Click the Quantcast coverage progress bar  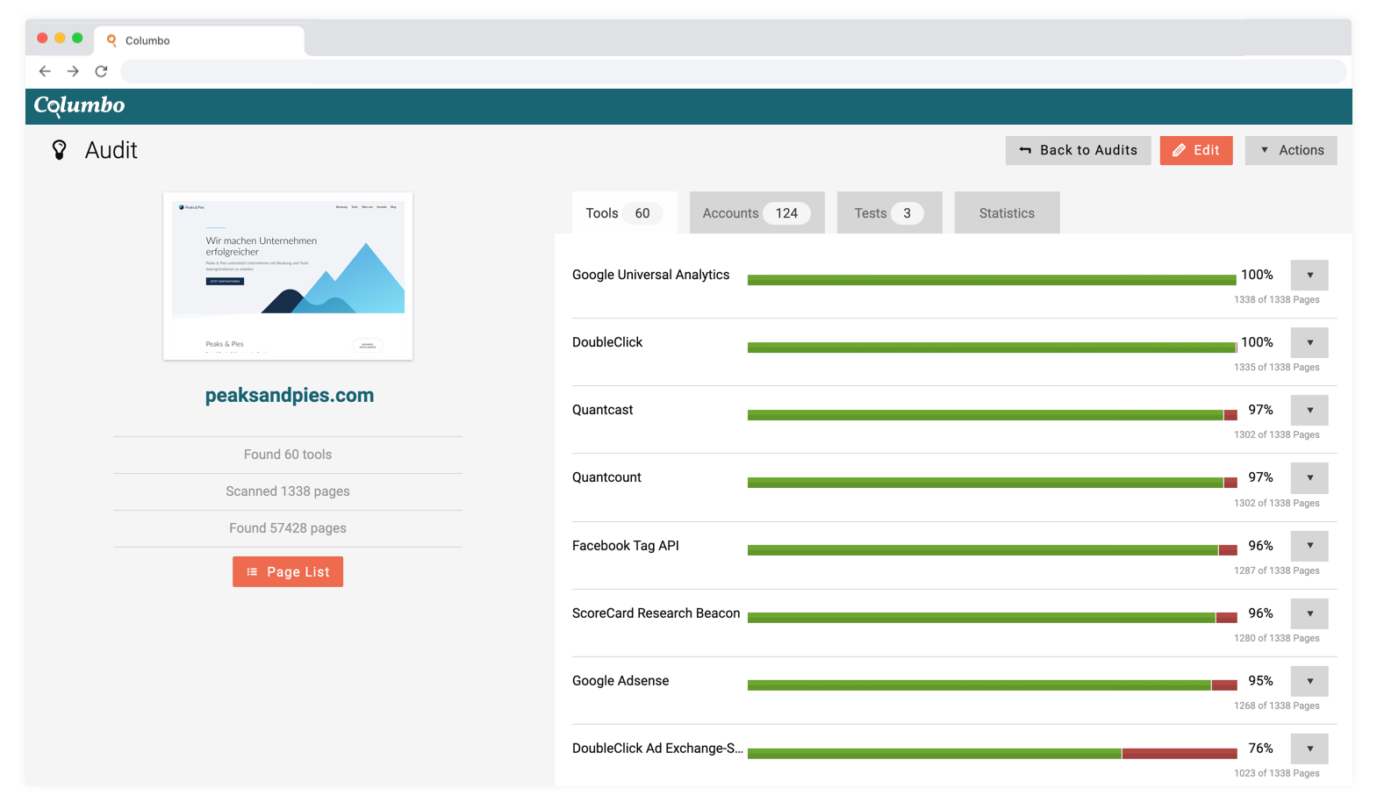point(992,415)
